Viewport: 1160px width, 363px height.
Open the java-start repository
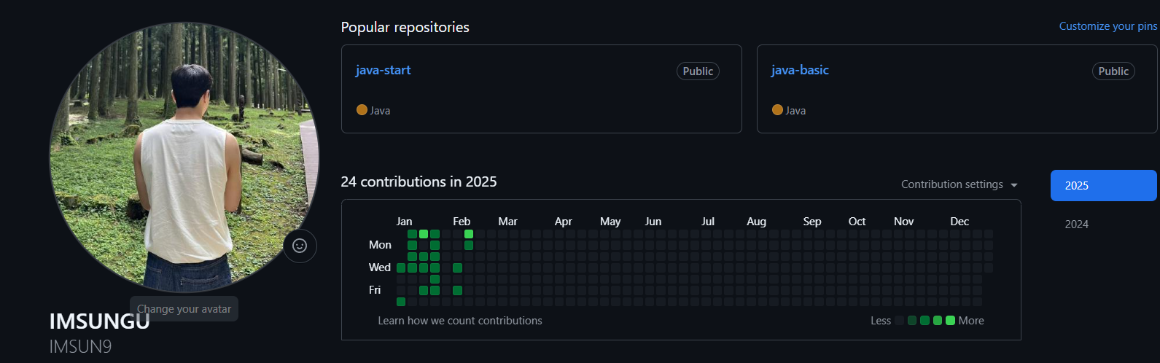click(x=383, y=70)
